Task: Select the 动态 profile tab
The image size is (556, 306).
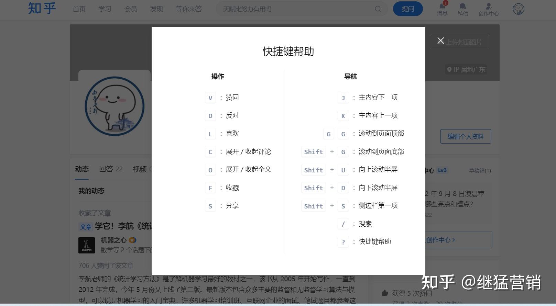Action: 82,169
